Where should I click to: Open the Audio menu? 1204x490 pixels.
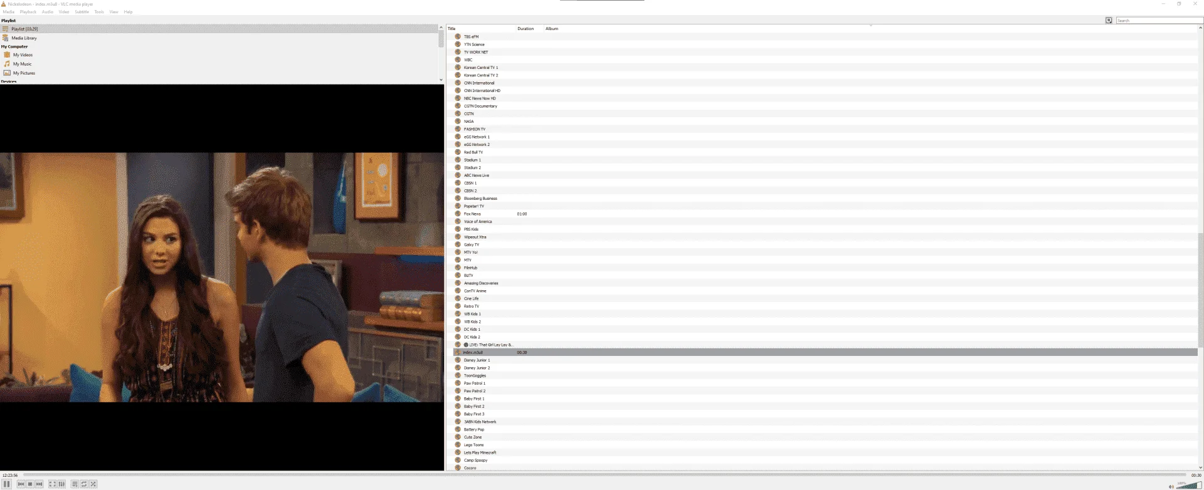[x=48, y=12]
